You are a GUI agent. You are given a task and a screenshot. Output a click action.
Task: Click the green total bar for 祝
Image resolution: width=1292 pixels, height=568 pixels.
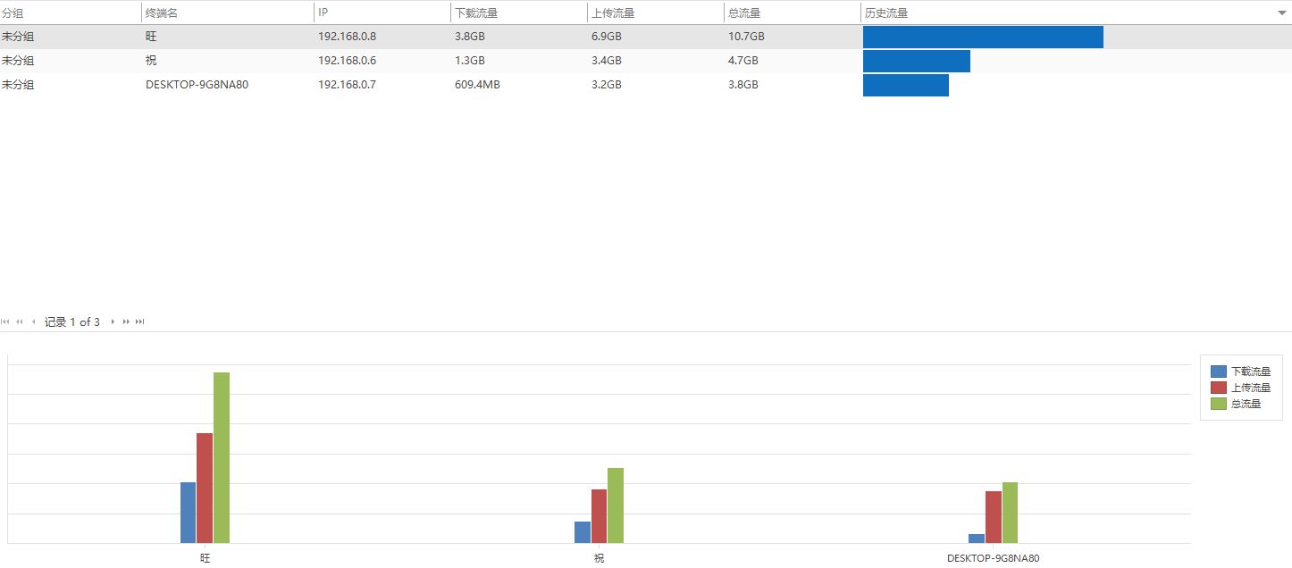click(616, 505)
